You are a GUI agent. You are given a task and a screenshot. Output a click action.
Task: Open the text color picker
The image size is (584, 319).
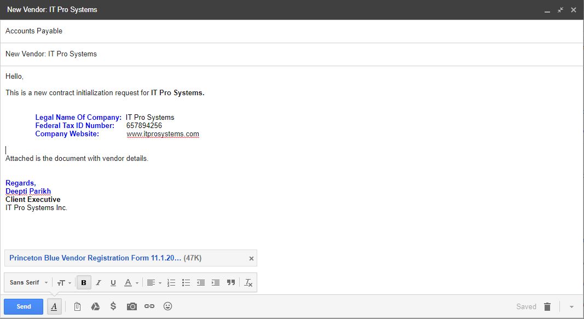point(131,283)
